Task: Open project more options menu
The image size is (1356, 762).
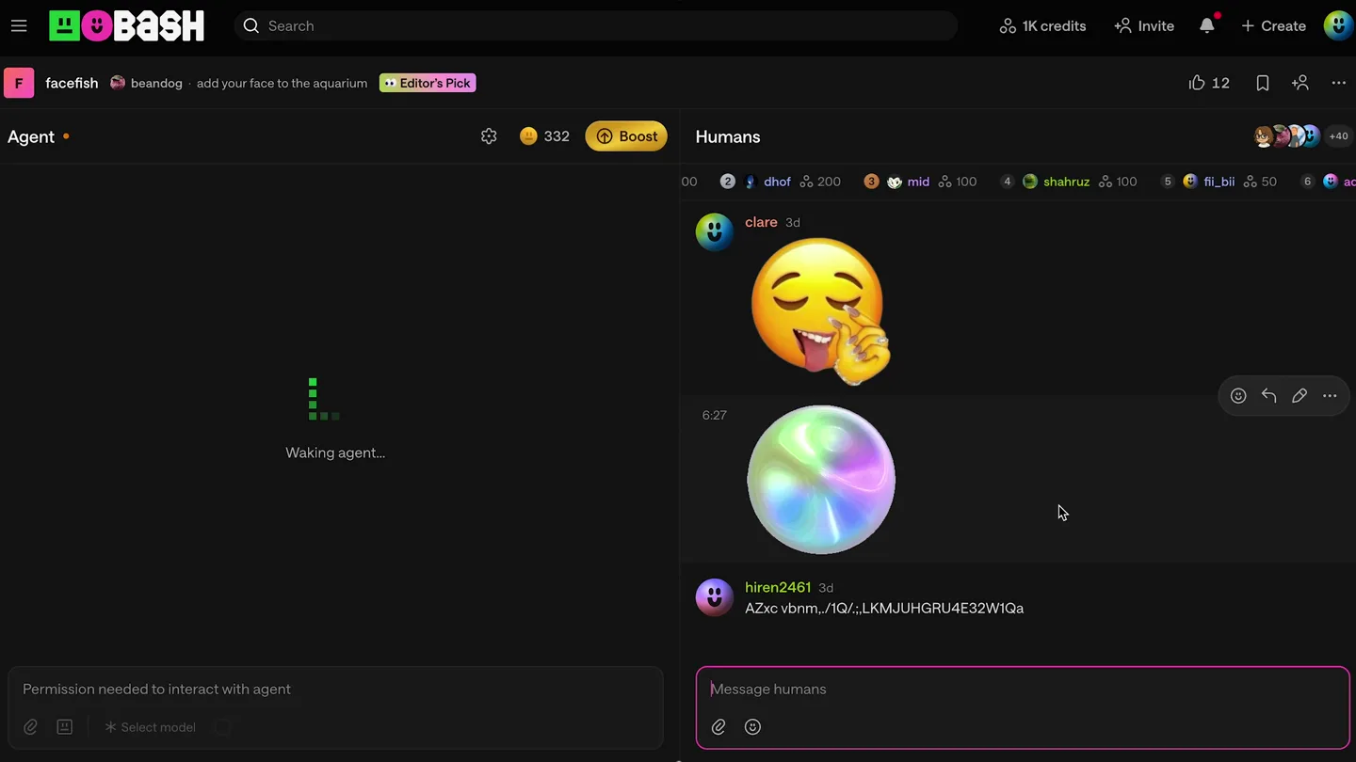Action: click(1338, 83)
